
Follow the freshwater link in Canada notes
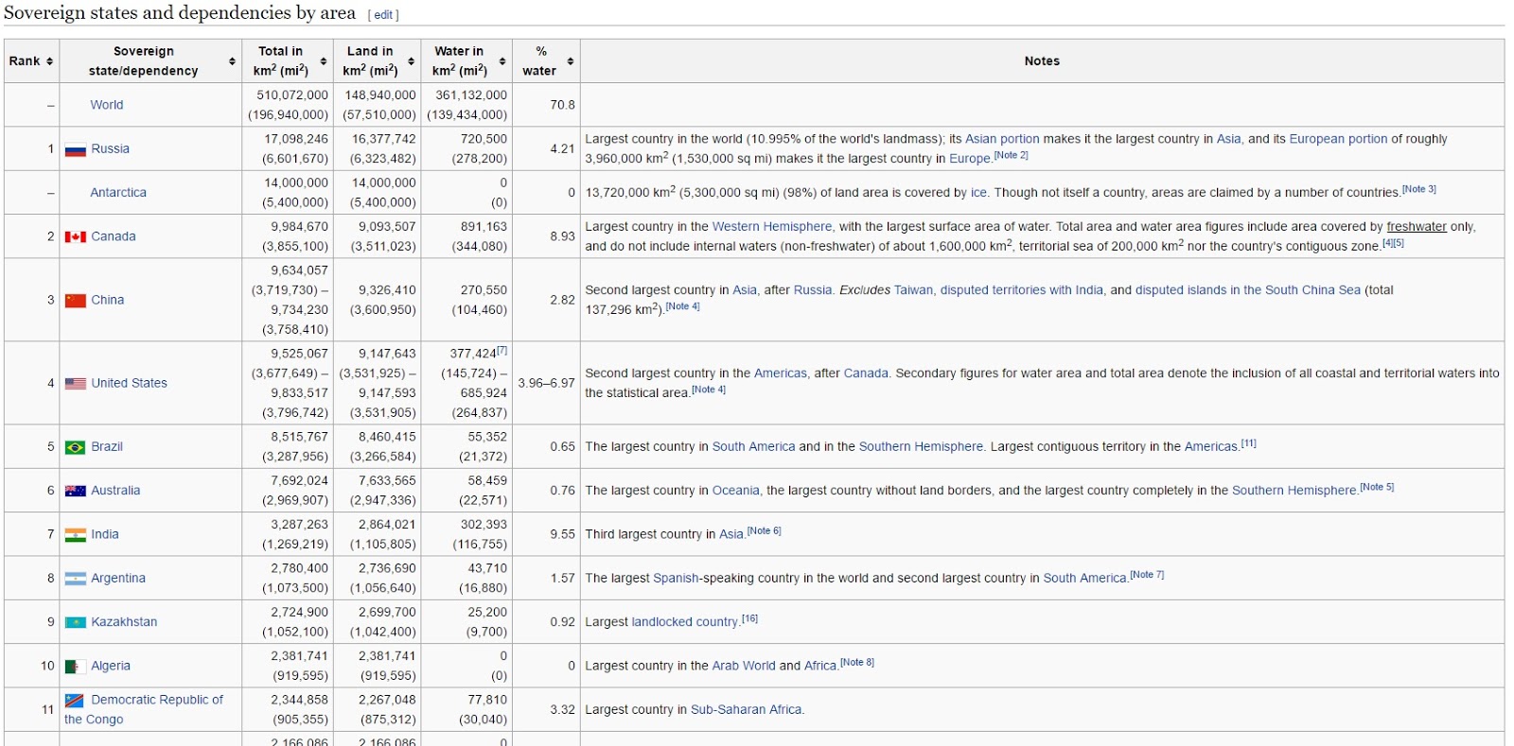[x=1417, y=227]
